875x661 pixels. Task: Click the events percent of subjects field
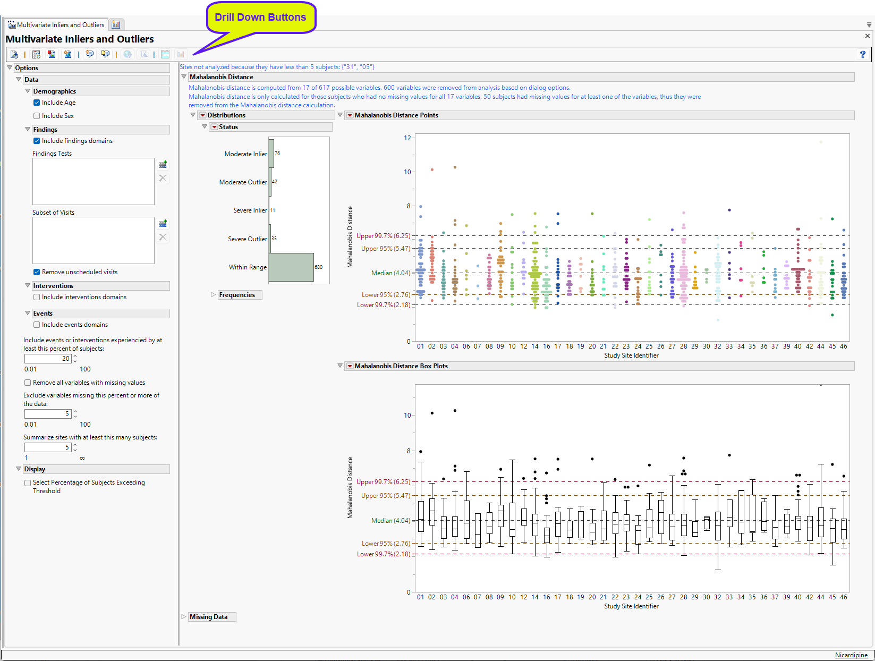(x=48, y=359)
